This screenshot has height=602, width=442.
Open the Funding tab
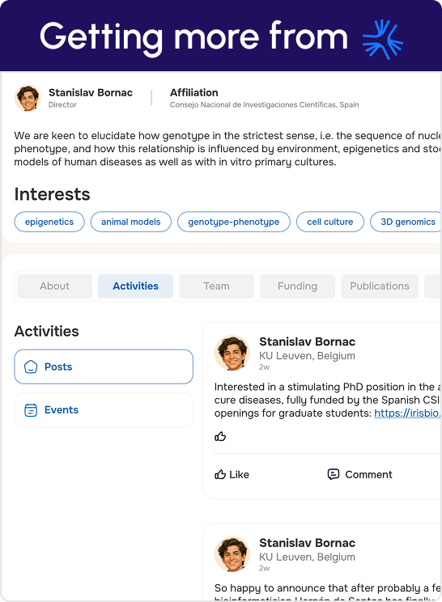pos(298,286)
